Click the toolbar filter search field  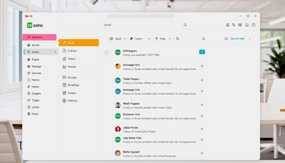(190, 39)
